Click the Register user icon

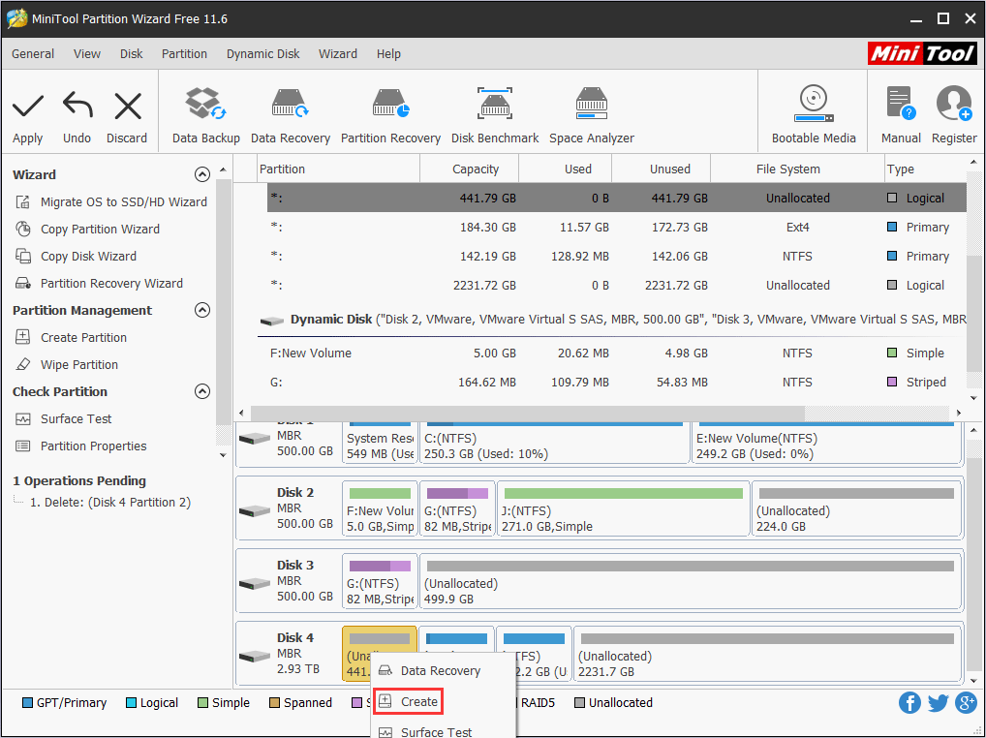coord(954,103)
